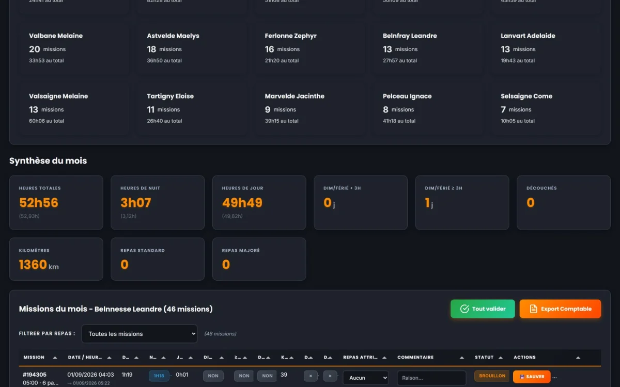
Task: Toggle the NON badge under the ≥... column
Action: pyautogui.click(x=244, y=376)
